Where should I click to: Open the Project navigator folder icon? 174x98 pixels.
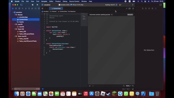[x=13, y=8]
